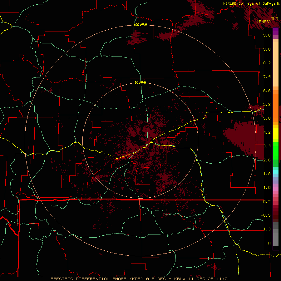Click the 1.0 value on the color scale
Image resolution: width=281 pixels, height=281 pixels.
267,188
